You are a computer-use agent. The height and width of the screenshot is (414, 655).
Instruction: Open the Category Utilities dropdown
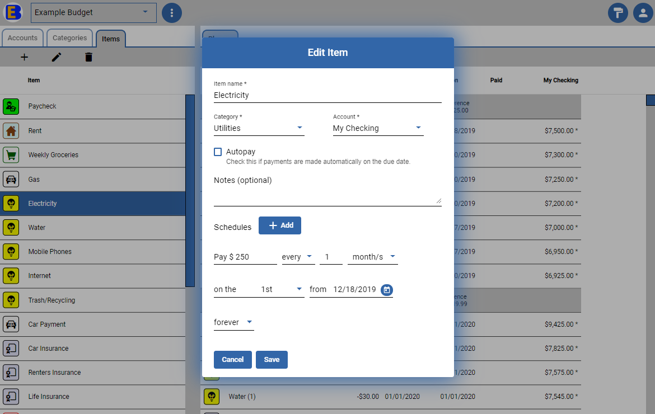[259, 128]
